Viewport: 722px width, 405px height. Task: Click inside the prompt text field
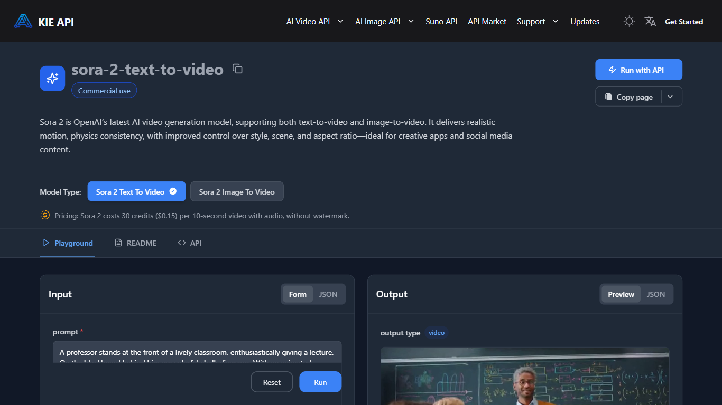pyautogui.click(x=197, y=352)
